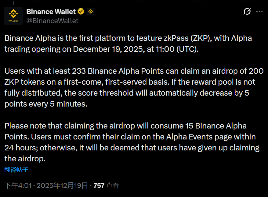The image size is (268, 197).
Task: Click the gold verified checkmark badge
Action: pos(81,12)
